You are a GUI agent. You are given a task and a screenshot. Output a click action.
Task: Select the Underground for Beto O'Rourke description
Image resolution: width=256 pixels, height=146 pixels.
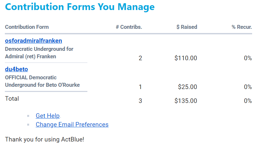pyautogui.click(x=42, y=85)
